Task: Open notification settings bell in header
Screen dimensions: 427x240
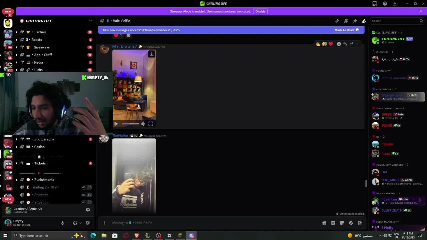Action: [346, 21]
